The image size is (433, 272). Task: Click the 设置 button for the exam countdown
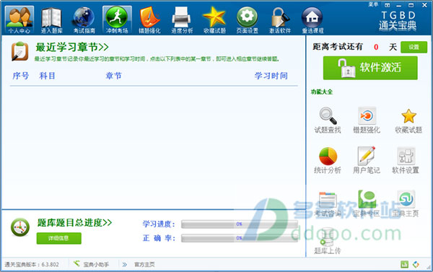pos(414,47)
